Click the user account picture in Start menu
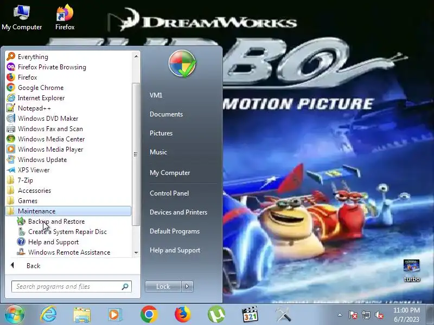Screen dimensions: 434x325 (x=182, y=63)
